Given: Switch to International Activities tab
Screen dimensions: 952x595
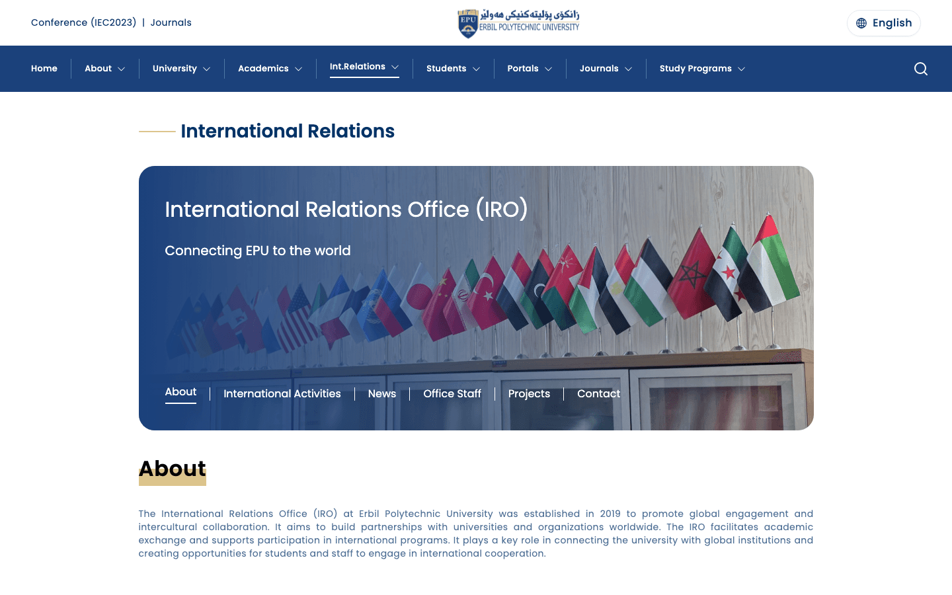Looking at the screenshot, I should pyautogui.click(x=282, y=394).
